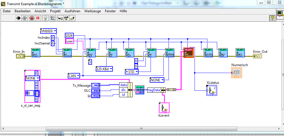Click the 1024 numeric constant
The height and width of the screenshot is (136, 284).
[69, 36]
